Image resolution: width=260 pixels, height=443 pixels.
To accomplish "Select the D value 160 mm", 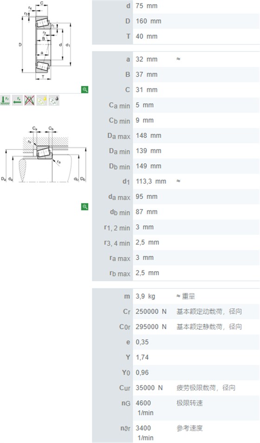I will pos(149,21).
